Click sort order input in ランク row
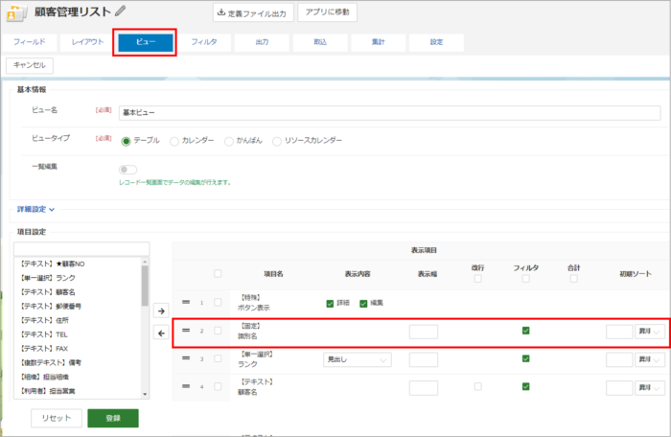 coord(619,360)
